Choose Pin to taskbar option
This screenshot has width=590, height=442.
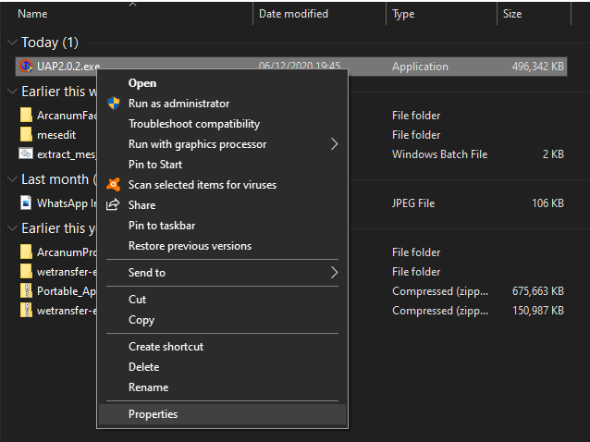[x=162, y=226]
